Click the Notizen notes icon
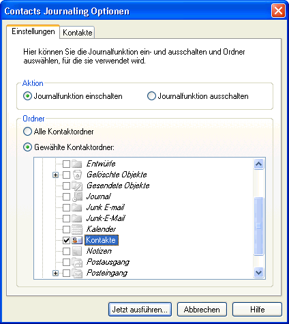Screen dimensions: 289x324 pyautogui.click(x=77, y=251)
